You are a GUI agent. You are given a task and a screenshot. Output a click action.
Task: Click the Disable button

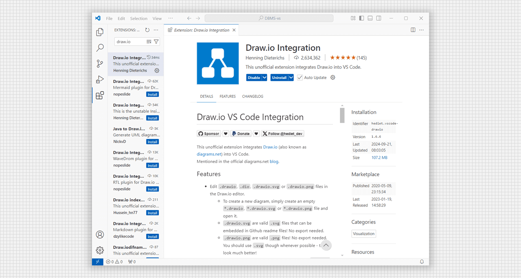pos(254,78)
